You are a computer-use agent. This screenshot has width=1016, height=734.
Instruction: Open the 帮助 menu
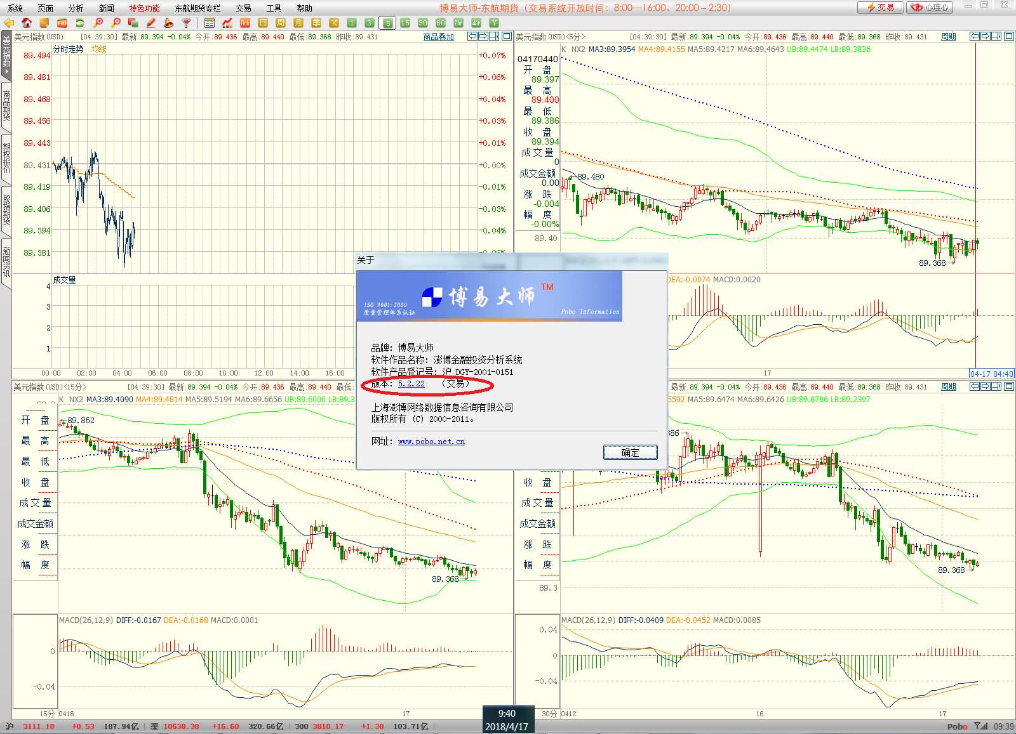(305, 8)
